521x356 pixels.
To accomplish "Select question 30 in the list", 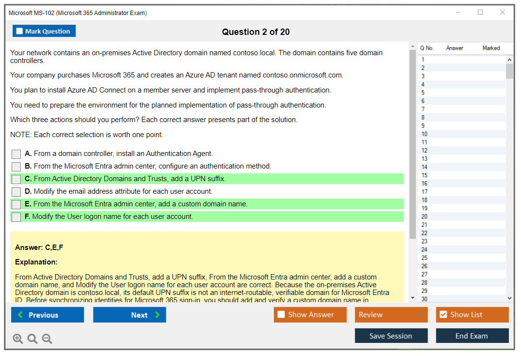I will (x=462, y=299).
